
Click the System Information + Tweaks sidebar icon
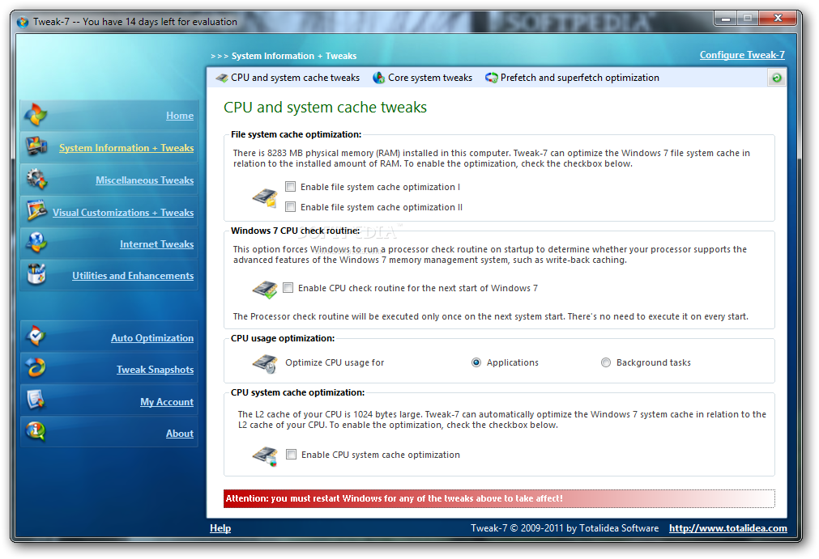click(36, 147)
